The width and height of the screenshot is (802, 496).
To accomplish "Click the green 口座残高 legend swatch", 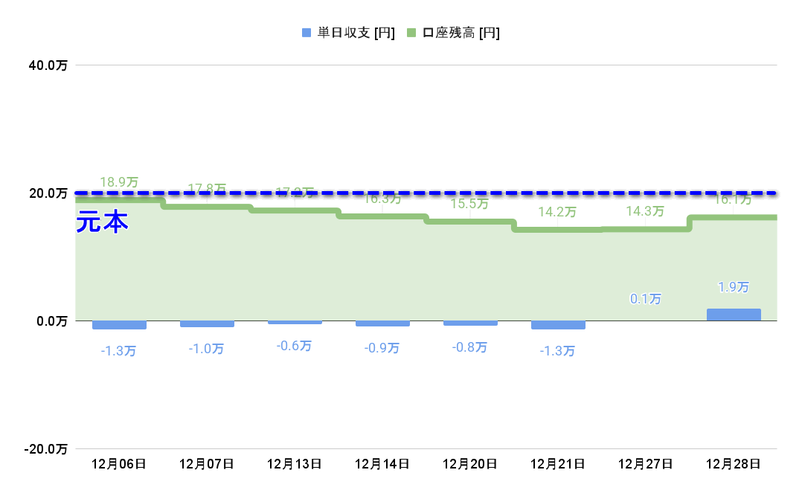I will [411, 33].
